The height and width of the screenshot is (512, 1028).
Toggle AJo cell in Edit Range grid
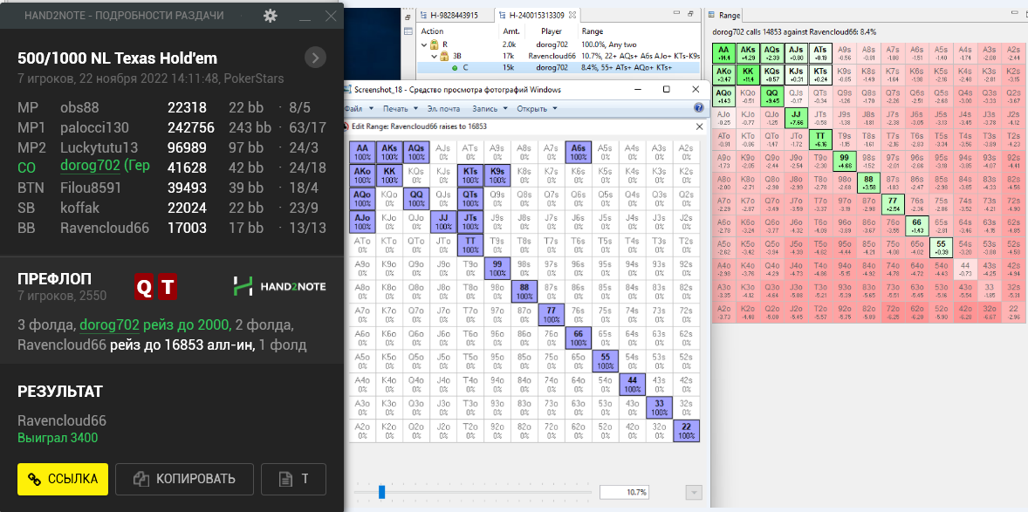point(362,222)
